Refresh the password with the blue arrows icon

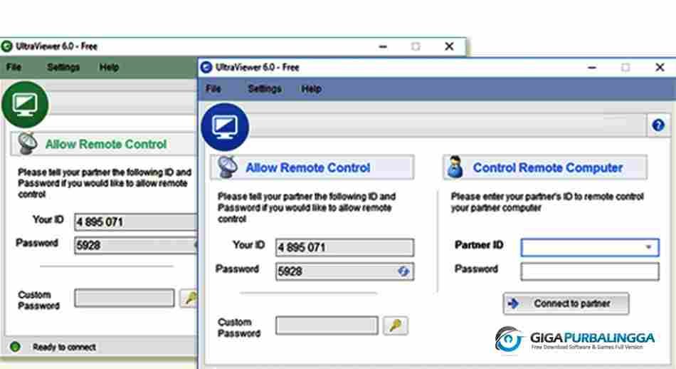point(403,271)
